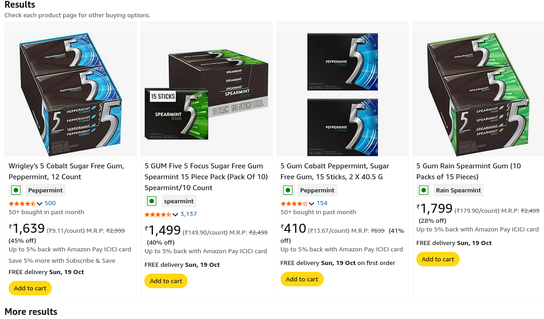
Task: Open 5 Gum Cobalt Peppermint two-pack image
Action: (x=342, y=89)
